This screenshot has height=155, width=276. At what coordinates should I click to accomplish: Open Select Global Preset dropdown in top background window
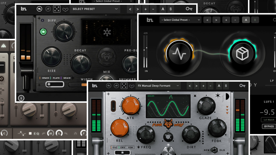pos(112,1)
